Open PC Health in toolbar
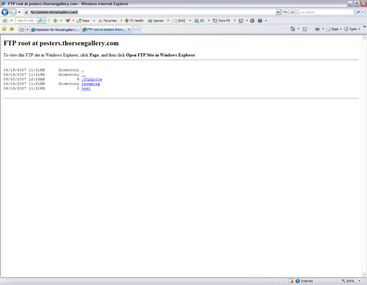 point(133,21)
